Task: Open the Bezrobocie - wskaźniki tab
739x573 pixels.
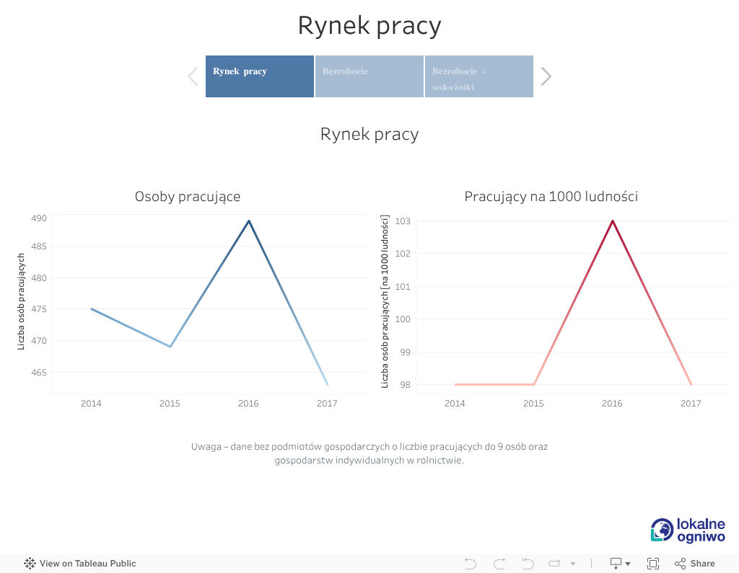Action: click(479, 76)
